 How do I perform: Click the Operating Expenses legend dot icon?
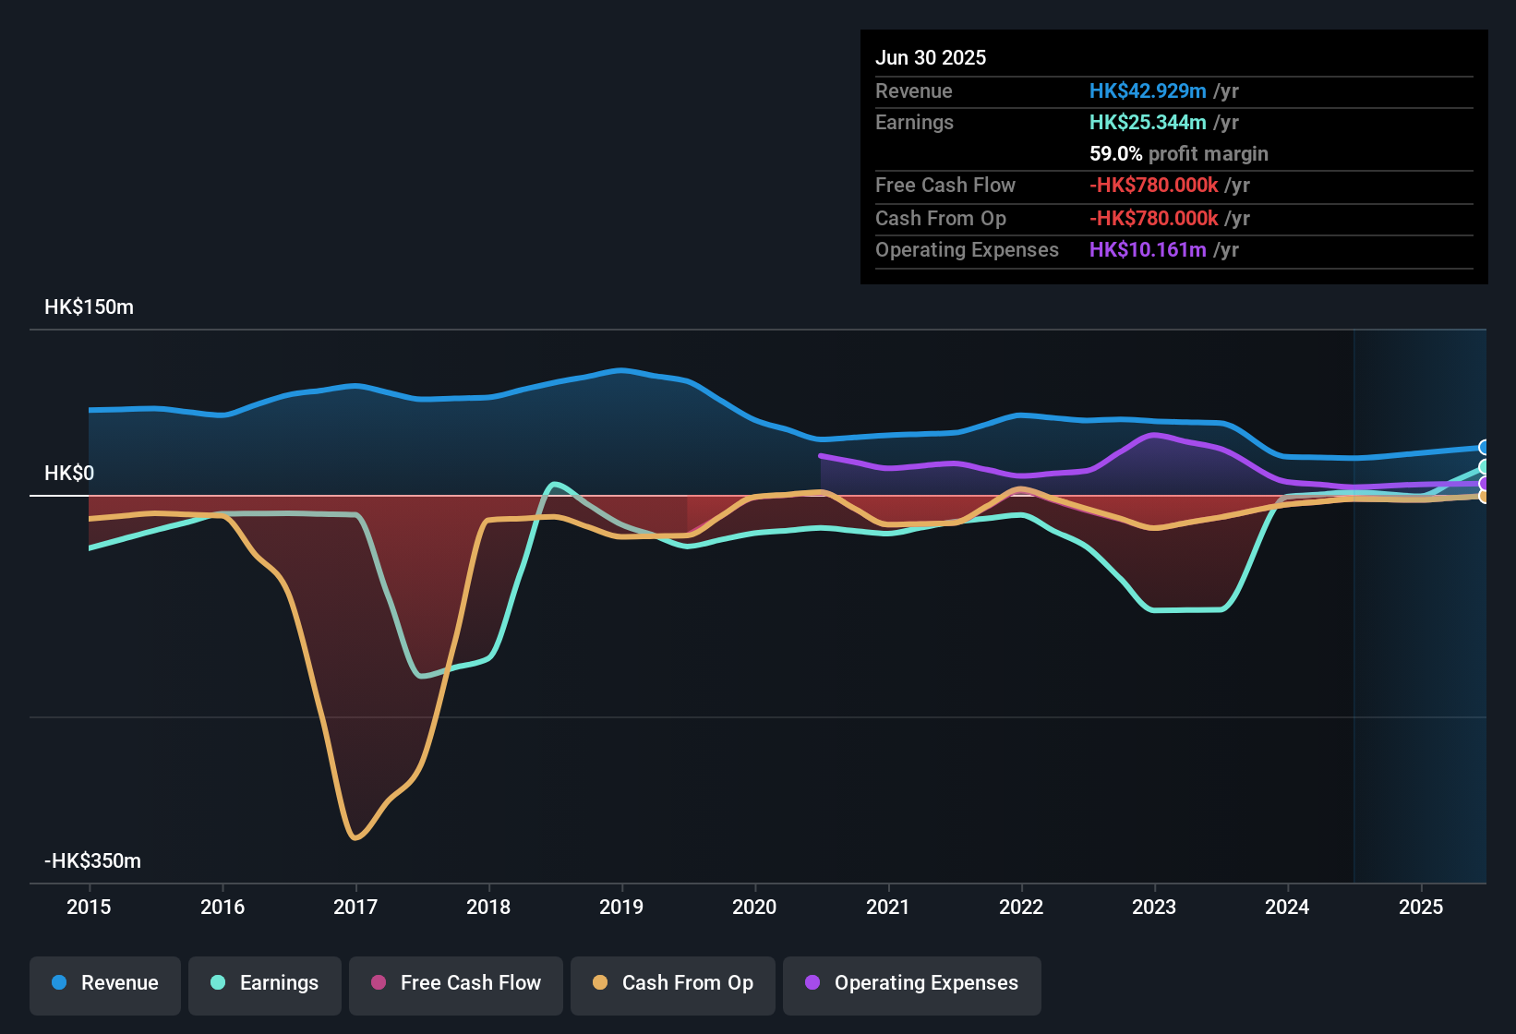point(812,983)
